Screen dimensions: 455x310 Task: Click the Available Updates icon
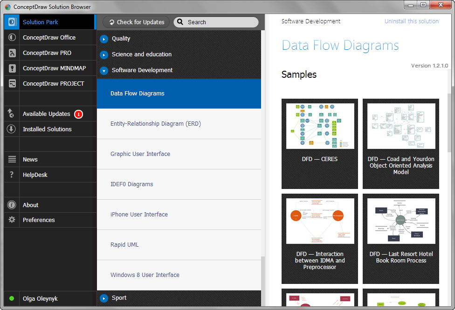(10, 114)
